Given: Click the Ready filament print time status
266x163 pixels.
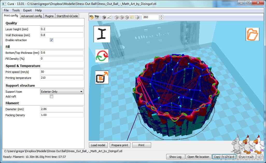Looking at the screenshot, I should (34, 157).
